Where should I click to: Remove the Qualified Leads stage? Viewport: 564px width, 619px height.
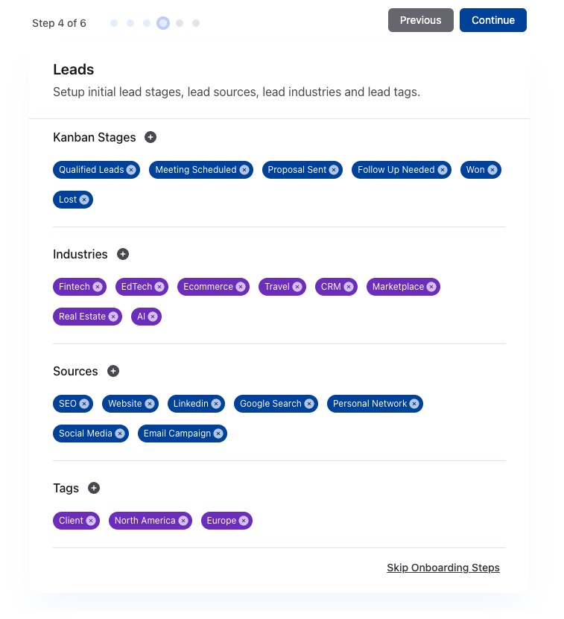point(131,170)
